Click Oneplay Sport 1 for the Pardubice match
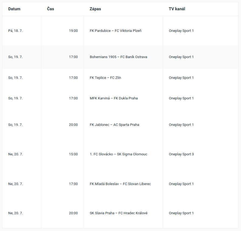Screen dimensions: 241x231 pos(181,31)
